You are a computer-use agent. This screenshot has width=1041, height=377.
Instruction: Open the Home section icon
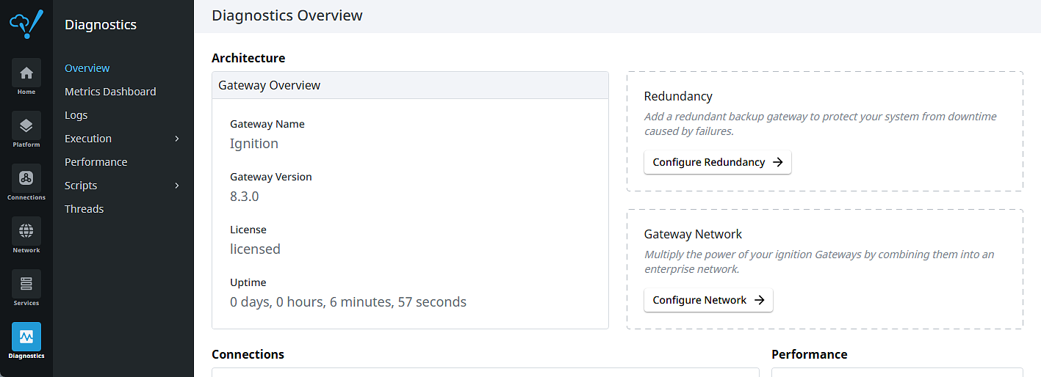pos(26,73)
